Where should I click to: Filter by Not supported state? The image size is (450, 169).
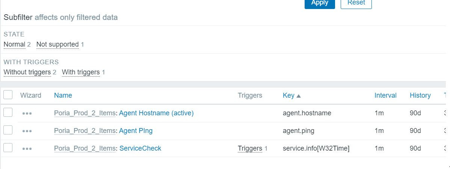(57, 44)
